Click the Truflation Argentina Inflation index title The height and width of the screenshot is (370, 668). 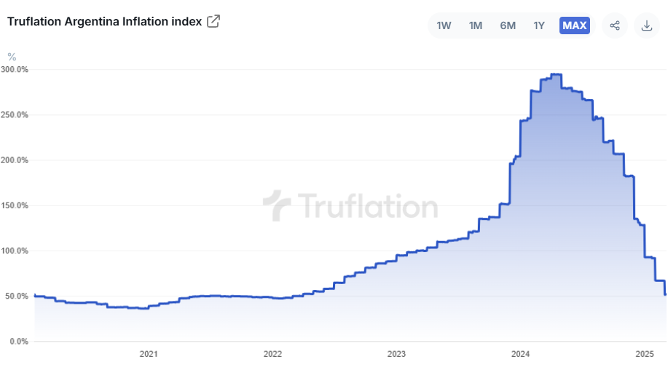coord(104,21)
